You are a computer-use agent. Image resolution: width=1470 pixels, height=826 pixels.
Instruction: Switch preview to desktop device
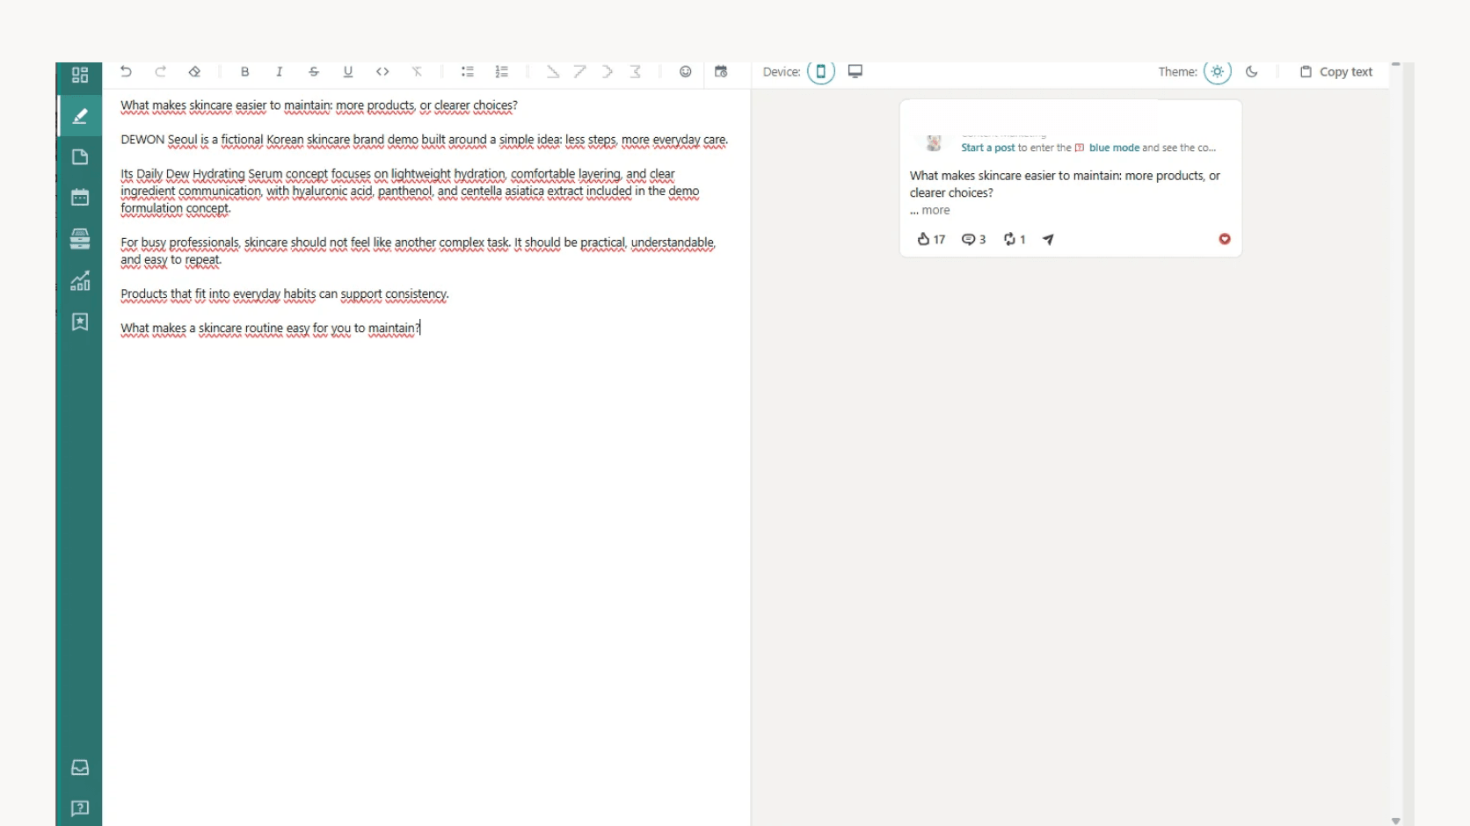[855, 71]
